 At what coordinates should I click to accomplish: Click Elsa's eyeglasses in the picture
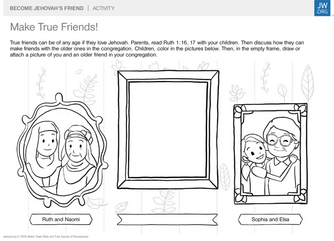[280, 140]
